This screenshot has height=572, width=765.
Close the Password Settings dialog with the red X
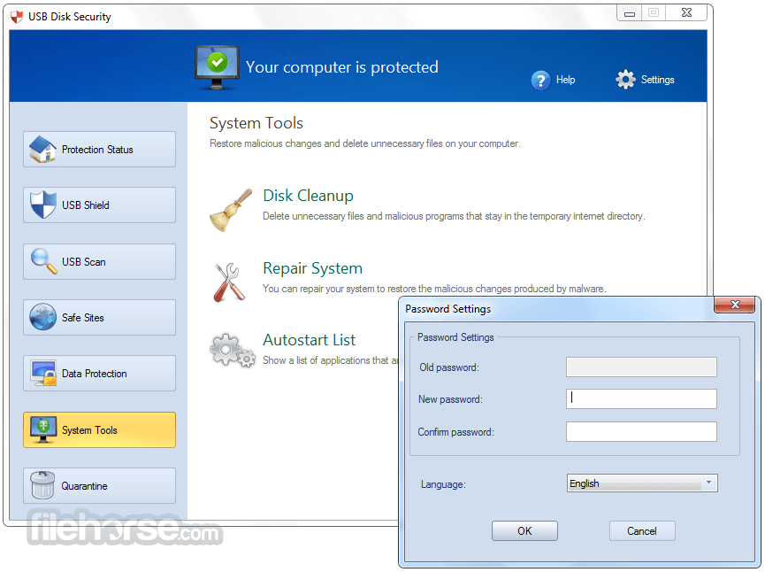pyautogui.click(x=735, y=305)
